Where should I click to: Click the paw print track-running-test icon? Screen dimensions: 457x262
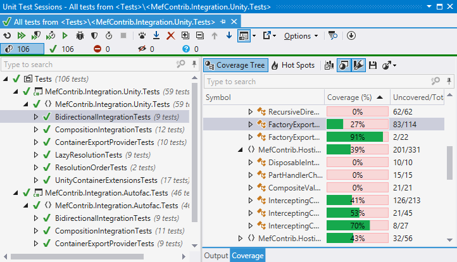click(141, 35)
